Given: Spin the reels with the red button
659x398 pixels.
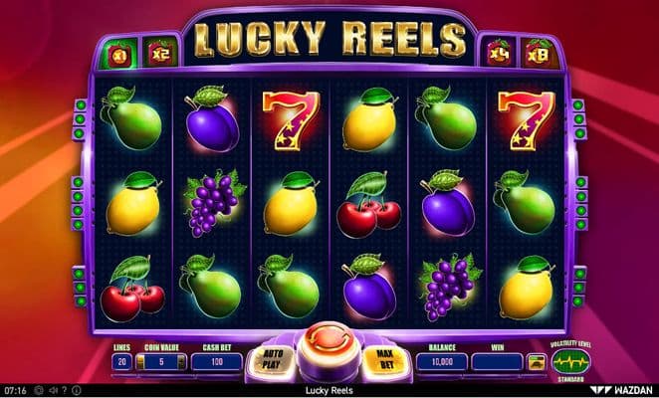Looking at the screenshot, I should pos(329,342).
